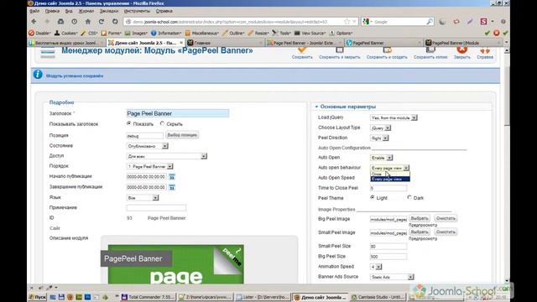The height and width of the screenshot is (302, 537).
Task: Switch to Total Commander in taskbar
Action: [149, 297]
